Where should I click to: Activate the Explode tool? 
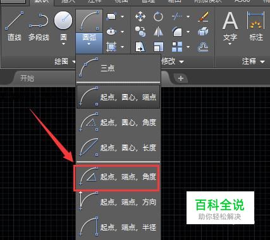click(203, 32)
